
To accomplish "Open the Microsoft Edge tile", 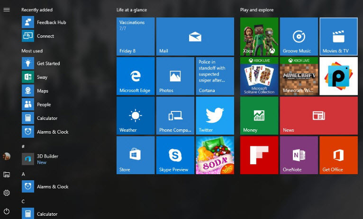I will coord(135,76).
